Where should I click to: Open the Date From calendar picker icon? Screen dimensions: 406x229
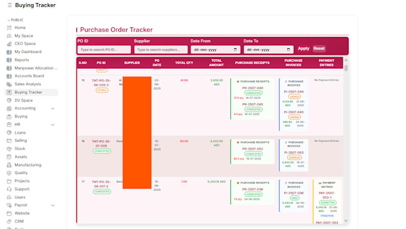tap(235, 49)
